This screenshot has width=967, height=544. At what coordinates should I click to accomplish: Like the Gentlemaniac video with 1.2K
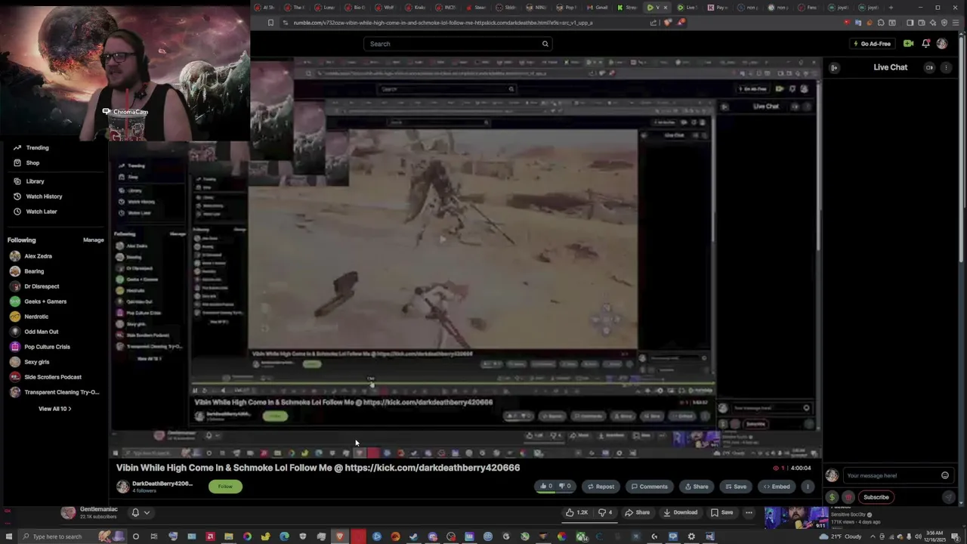click(x=577, y=512)
